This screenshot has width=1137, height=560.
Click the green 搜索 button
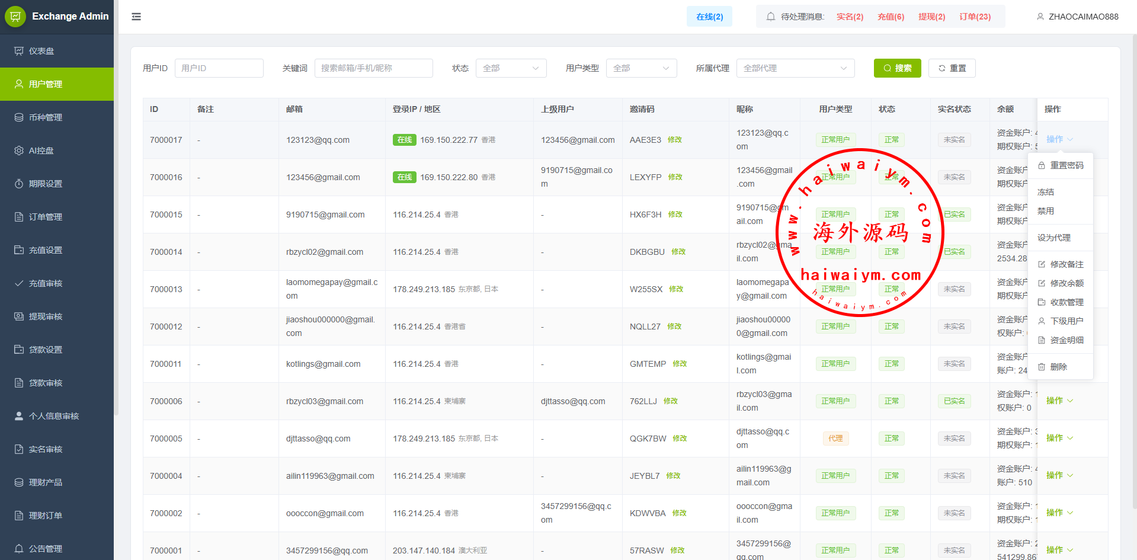pos(897,68)
